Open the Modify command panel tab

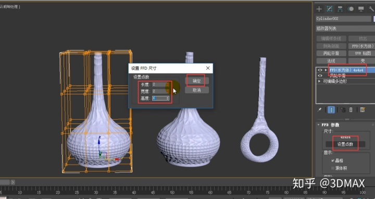(x=330, y=9)
